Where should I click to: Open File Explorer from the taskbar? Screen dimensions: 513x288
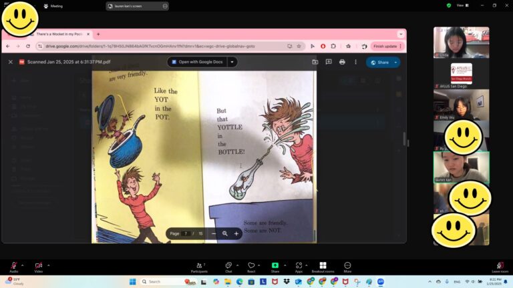[x=228, y=281]
